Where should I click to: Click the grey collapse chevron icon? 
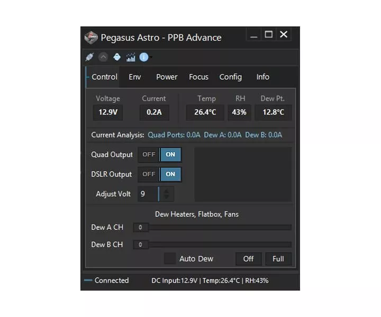tap(103, 57)
